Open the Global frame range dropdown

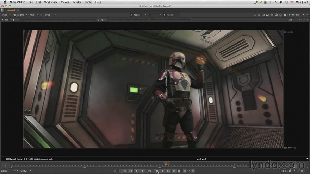coord(26,171)
